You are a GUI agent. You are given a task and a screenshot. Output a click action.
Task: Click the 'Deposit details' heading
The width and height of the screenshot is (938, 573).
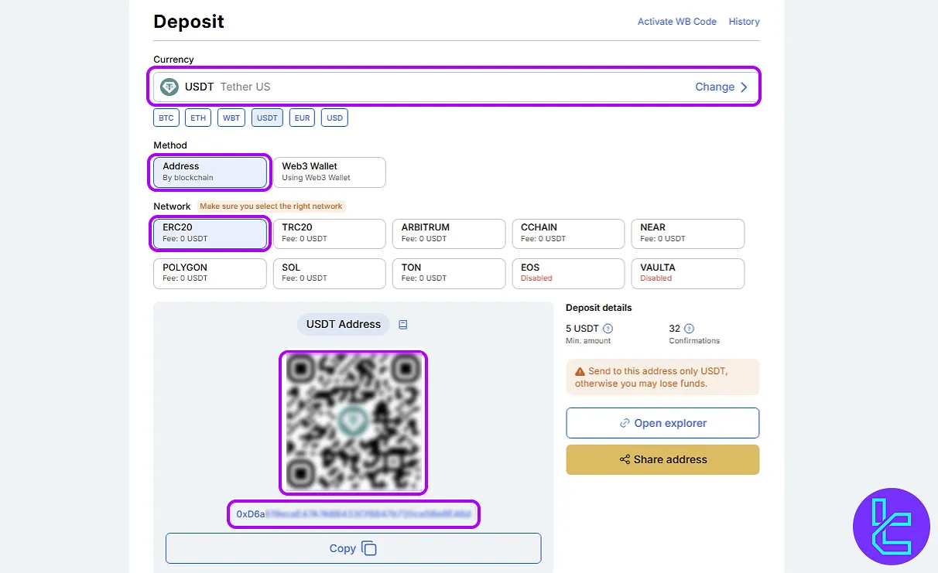(599, 308)
